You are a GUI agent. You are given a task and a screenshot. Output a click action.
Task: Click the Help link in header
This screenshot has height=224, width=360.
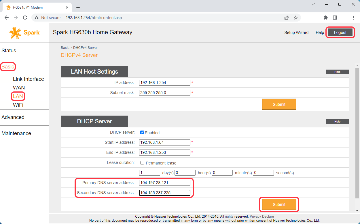(320, 32)
